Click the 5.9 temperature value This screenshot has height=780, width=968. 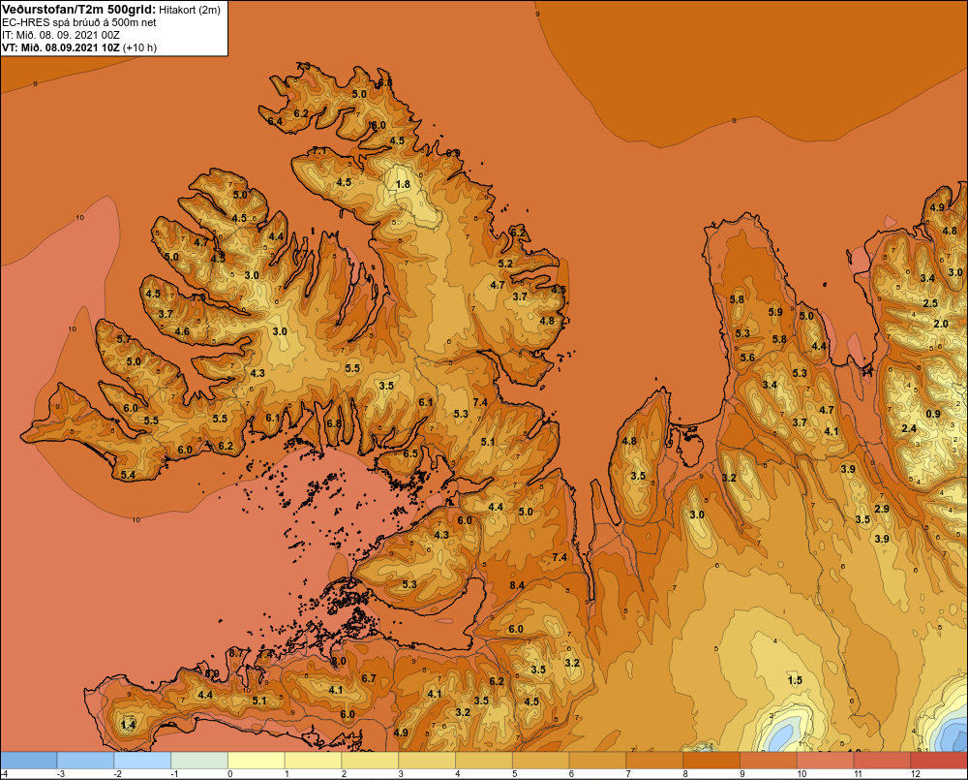(775, 312)
